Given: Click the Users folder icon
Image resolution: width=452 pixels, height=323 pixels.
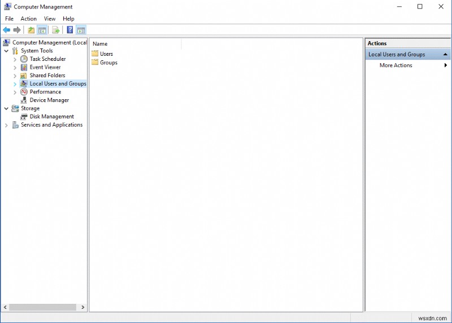Looking at the screenshot, I should point(95,54).
